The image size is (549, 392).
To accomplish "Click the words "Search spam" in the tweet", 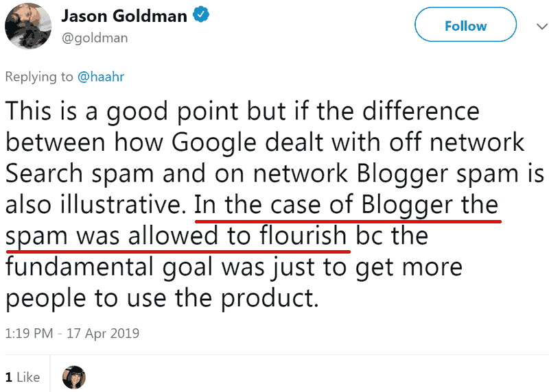I will (75, 174).
